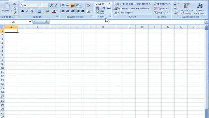Open the fill color dropdown arrow
The width and height of the screenshot is (209, 118).
tap(50, 11)
